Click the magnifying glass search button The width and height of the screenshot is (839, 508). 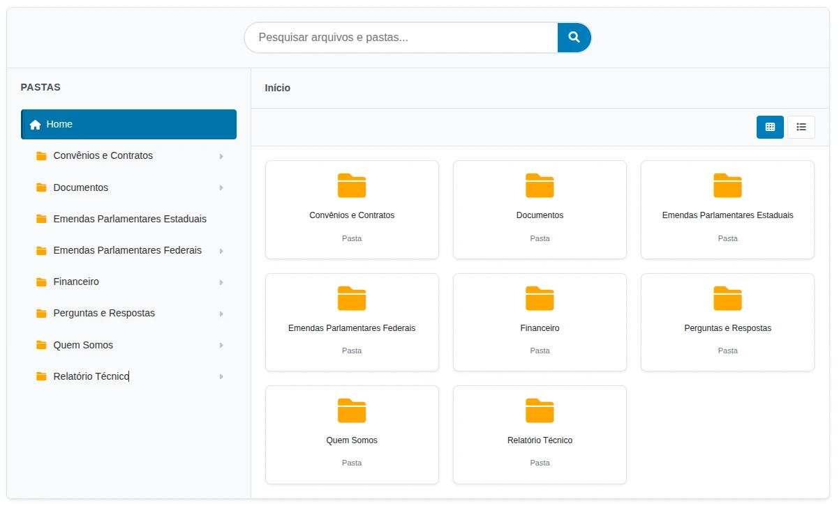coord(574,38)
